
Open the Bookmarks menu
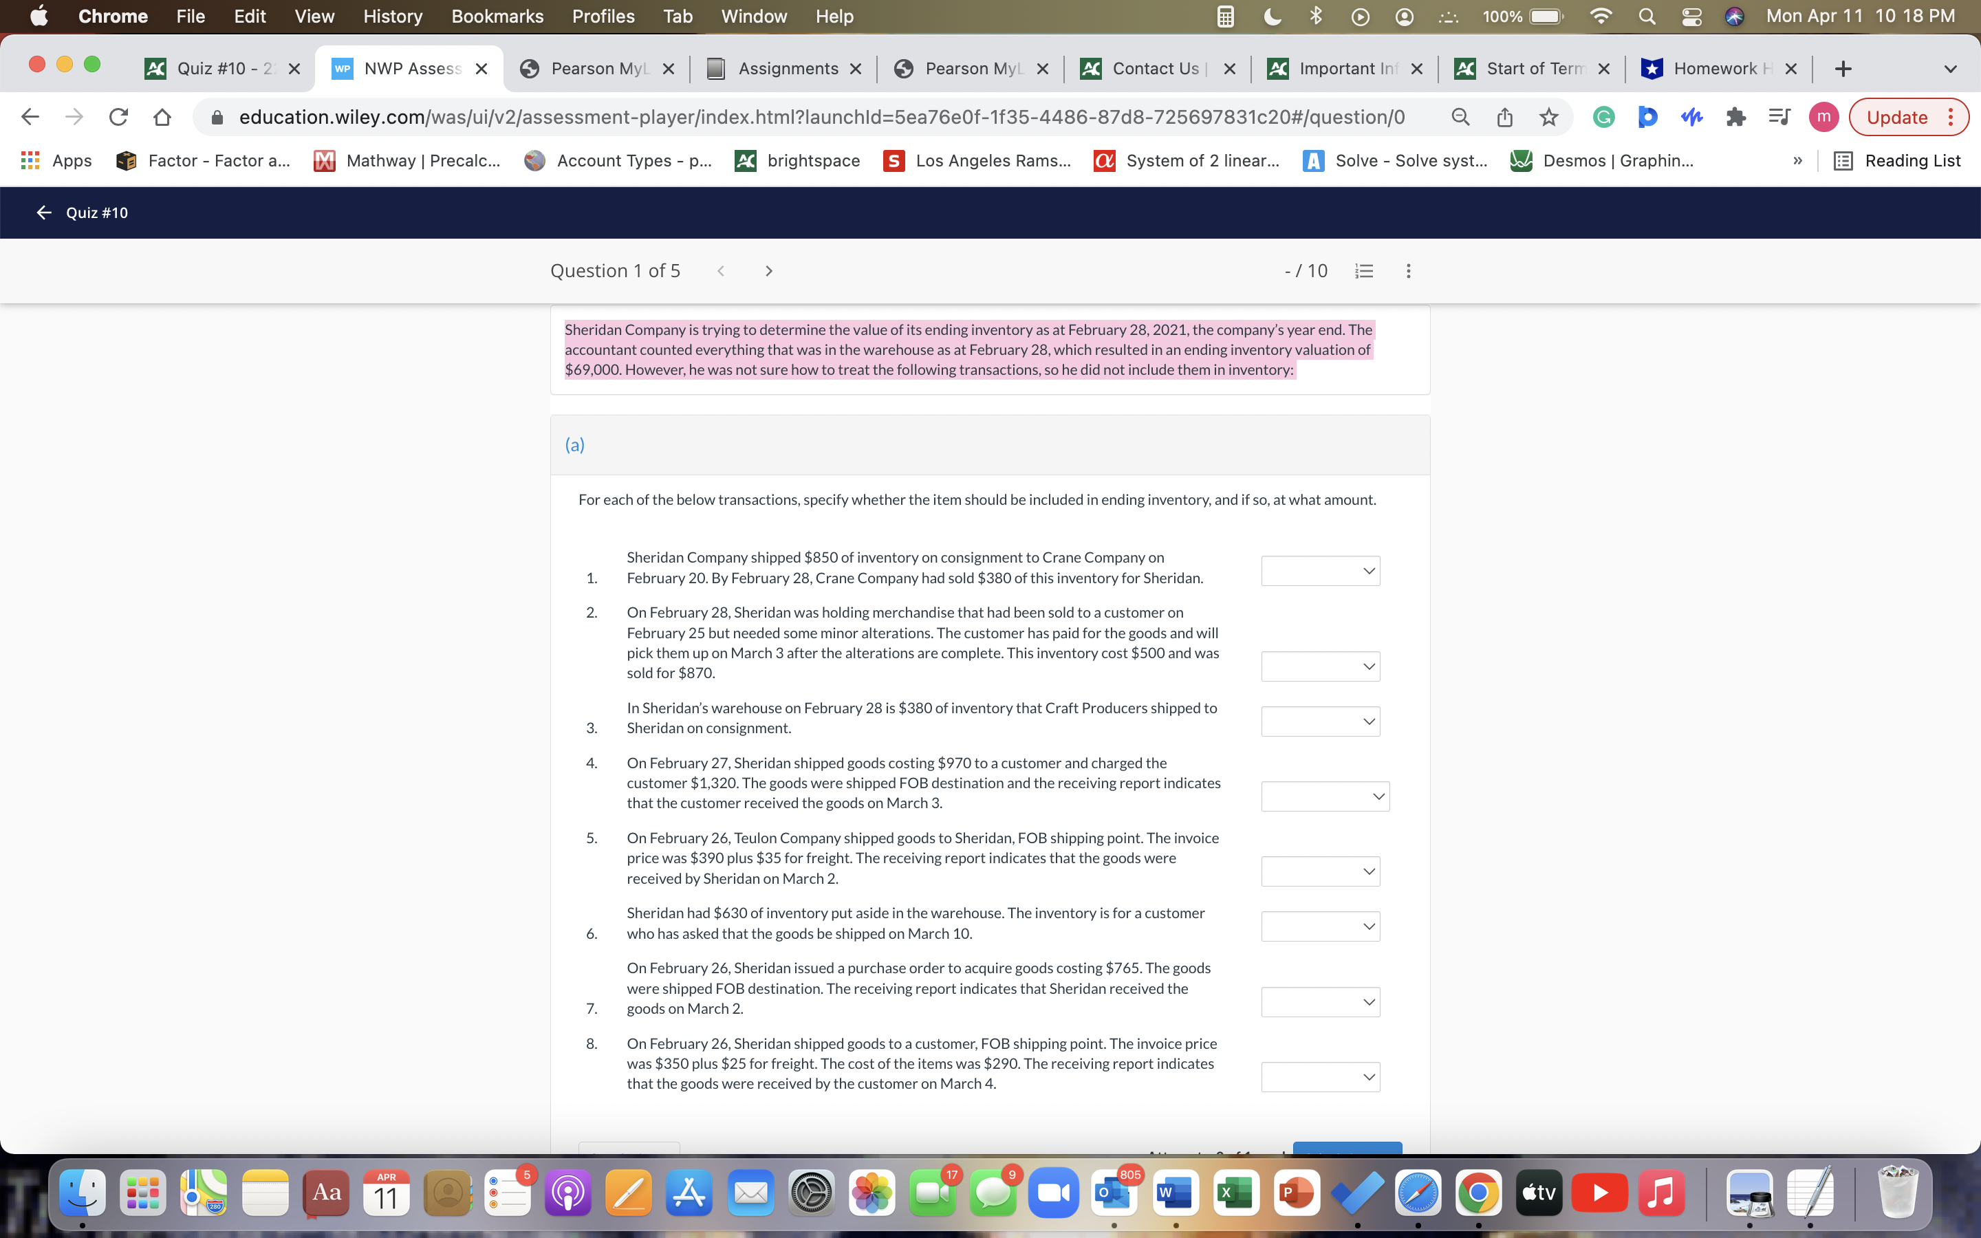pos(498,17)
